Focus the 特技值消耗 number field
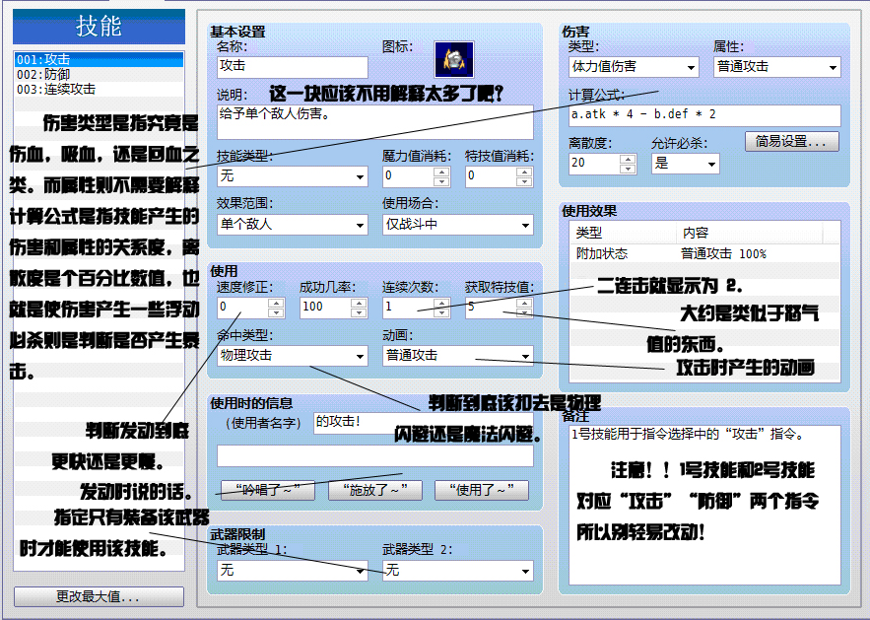 pyautogui.click(x=492, y=176)
